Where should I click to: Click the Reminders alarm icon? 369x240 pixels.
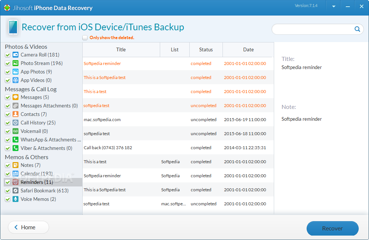pyautogui.click(x=15, y=182)
